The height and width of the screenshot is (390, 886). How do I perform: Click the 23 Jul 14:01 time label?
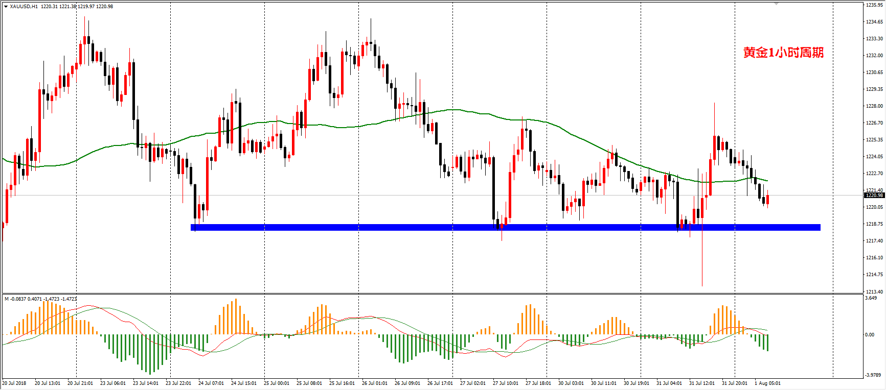pos(146,383)
